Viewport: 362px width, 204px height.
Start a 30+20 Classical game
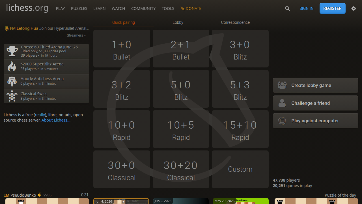[x=181, y=169]
